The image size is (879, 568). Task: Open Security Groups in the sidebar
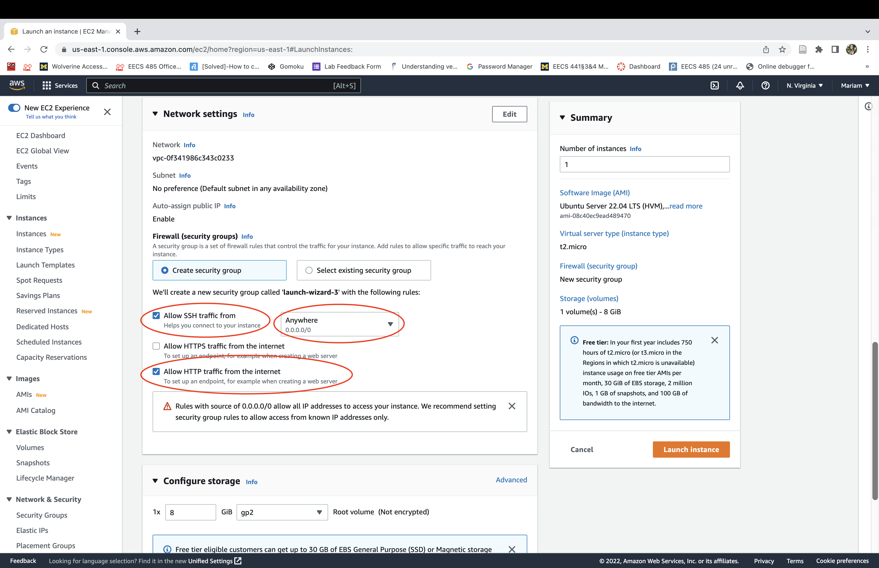(42, 515)
